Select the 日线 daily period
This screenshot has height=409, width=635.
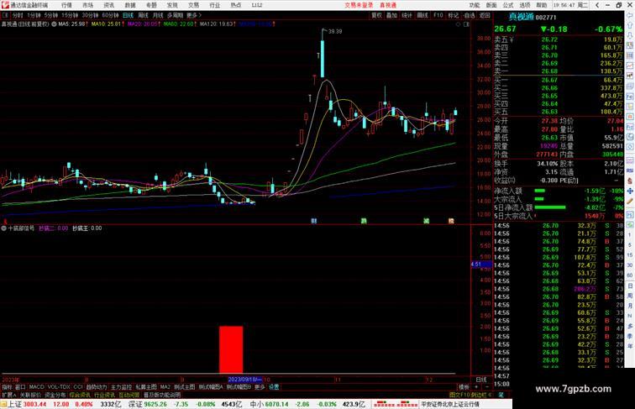[x=128, y=15]
